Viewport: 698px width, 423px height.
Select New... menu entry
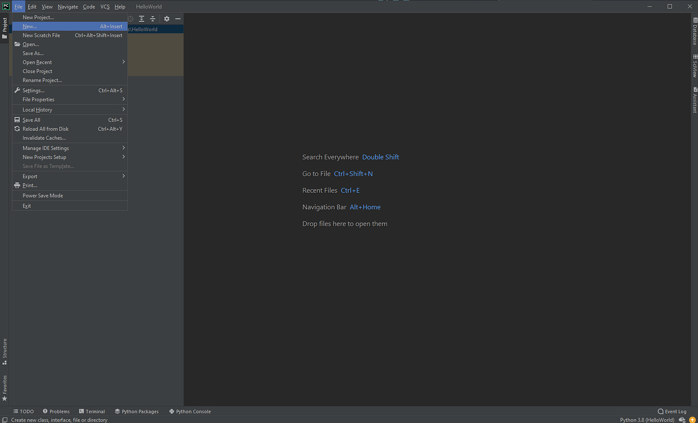coord(70,26)
